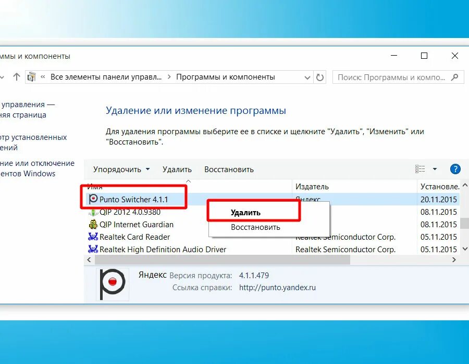Open Windows components on/off sidebar link
469x364 pixels.
tap(37, 168)
